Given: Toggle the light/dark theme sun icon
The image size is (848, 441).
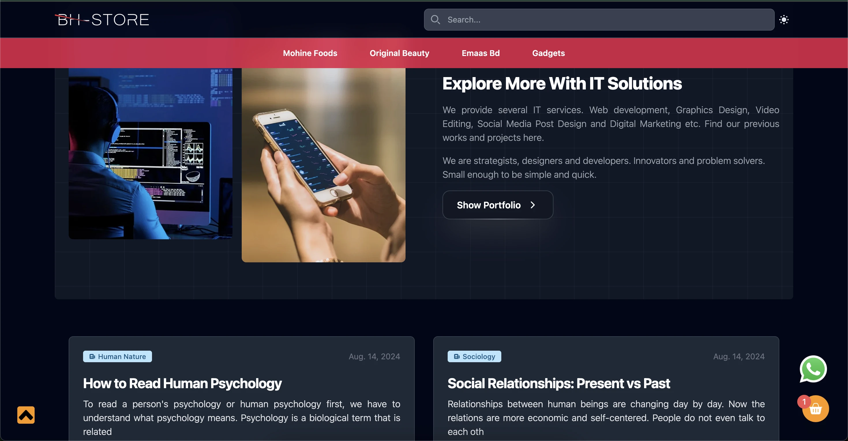Looking at the screenshot, I should click(x=784, y=20).
